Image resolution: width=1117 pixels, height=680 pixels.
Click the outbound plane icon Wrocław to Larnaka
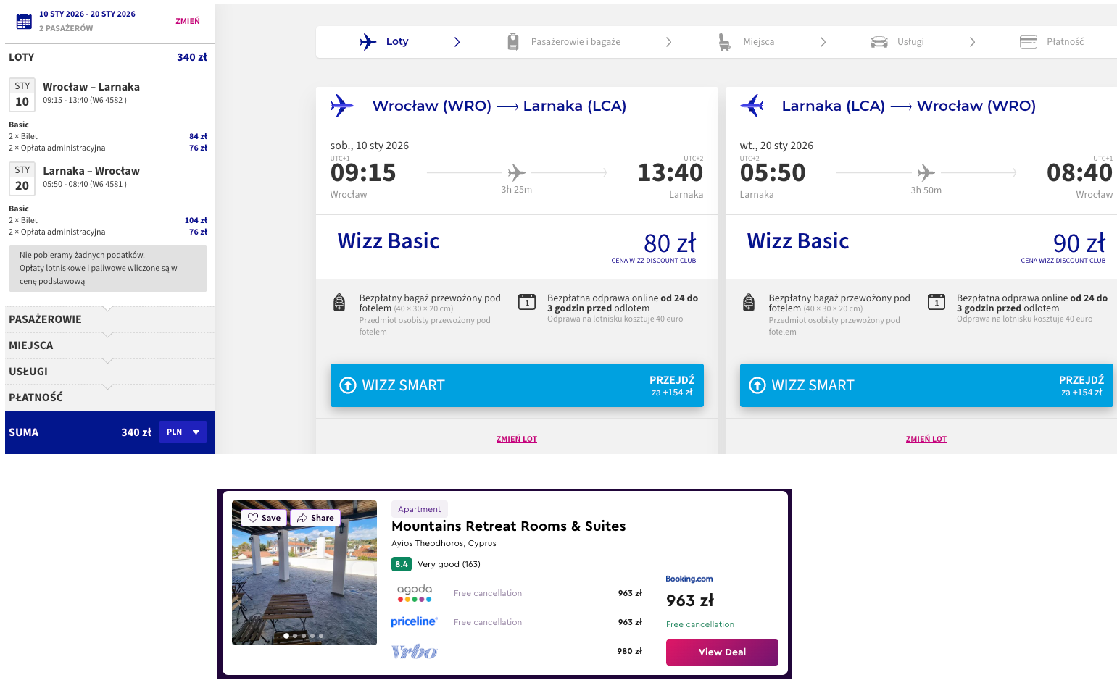(341, 106)
